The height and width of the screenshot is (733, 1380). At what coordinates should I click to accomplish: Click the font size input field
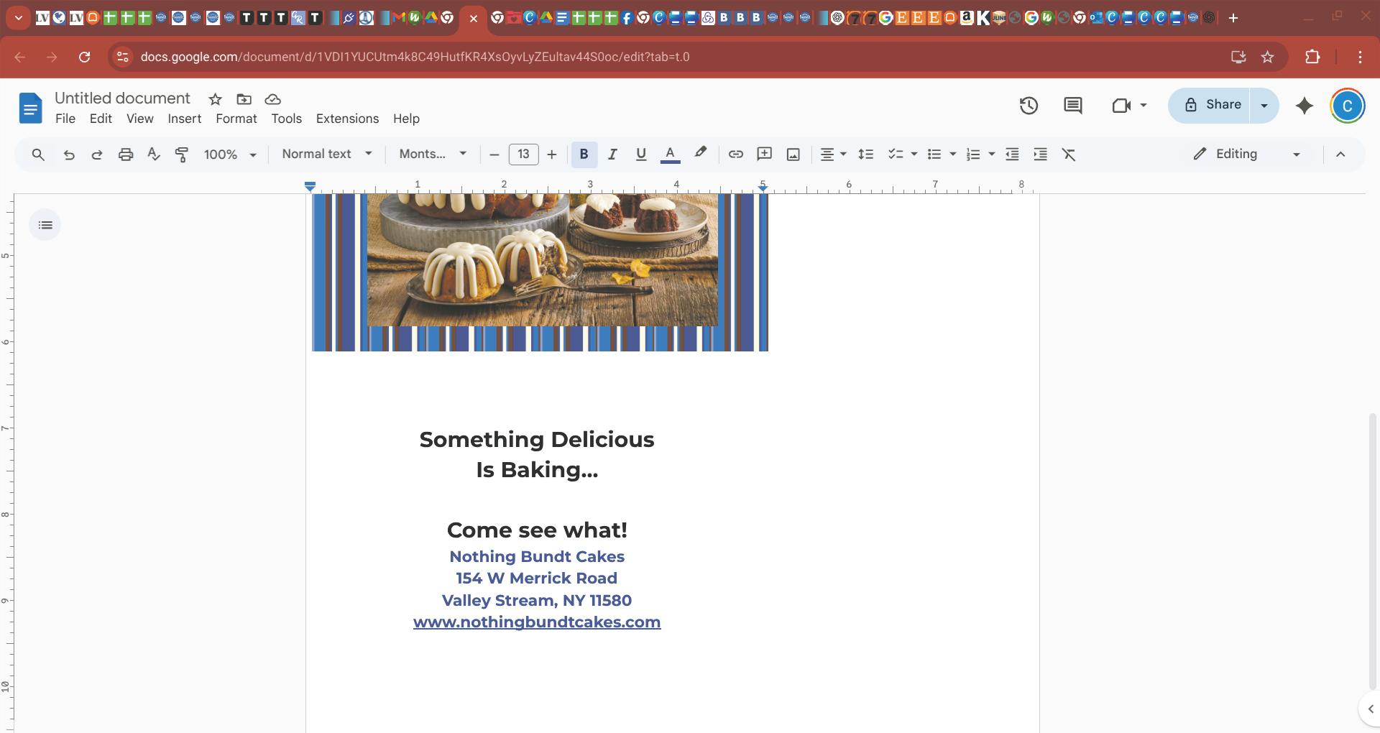pyautogui.click(x=523, y=155)
